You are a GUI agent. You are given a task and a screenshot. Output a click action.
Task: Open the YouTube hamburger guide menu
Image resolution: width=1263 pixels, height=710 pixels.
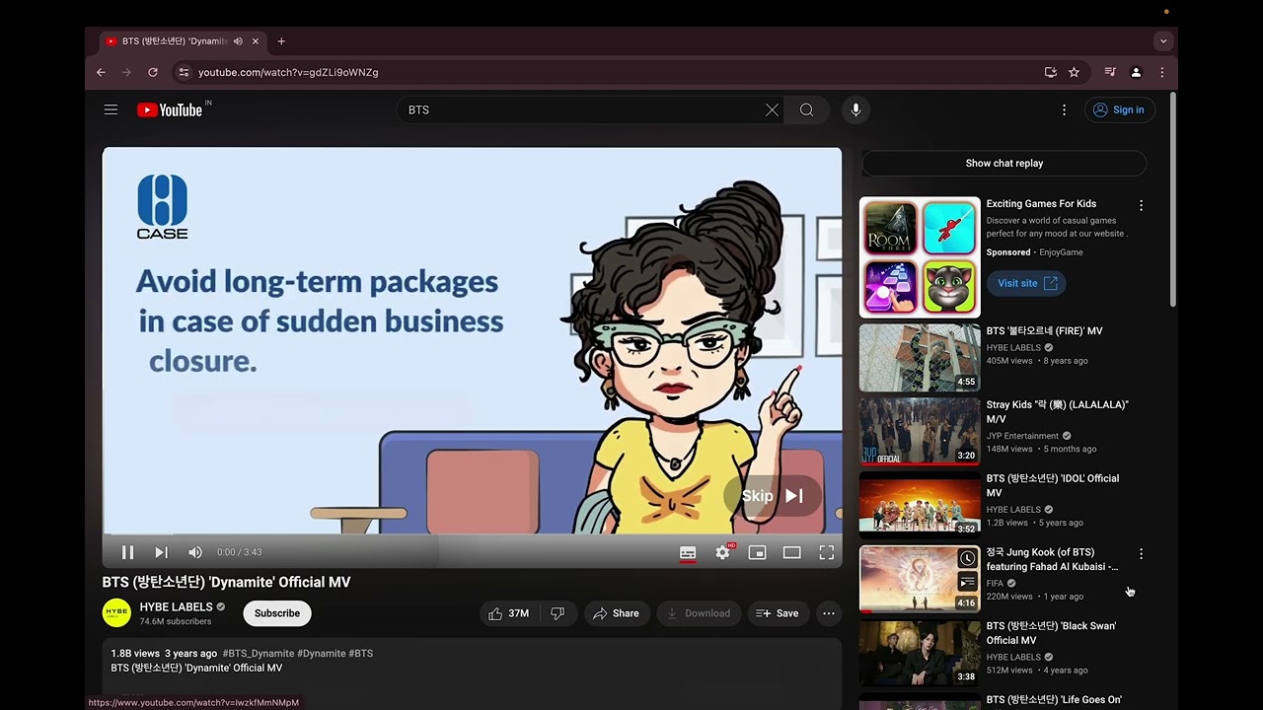tap(111, 109)
